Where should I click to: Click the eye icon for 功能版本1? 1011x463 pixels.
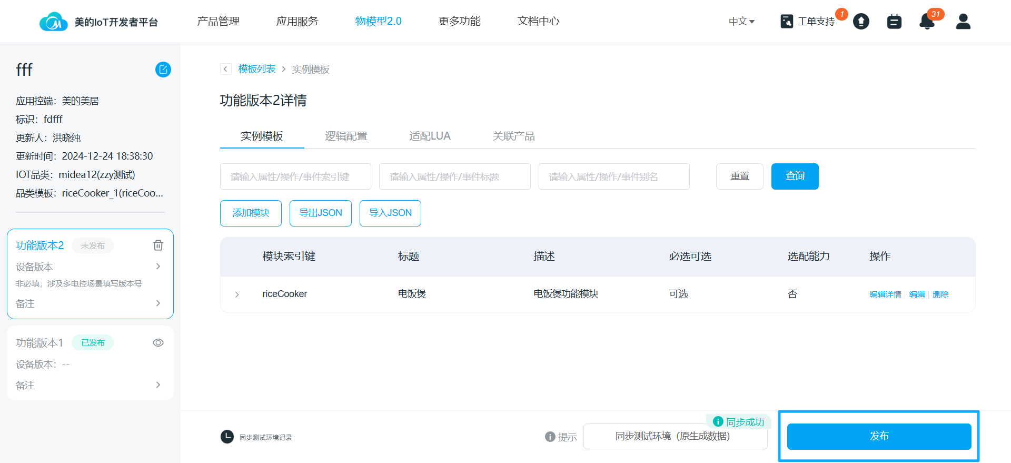tap(158, 343)
